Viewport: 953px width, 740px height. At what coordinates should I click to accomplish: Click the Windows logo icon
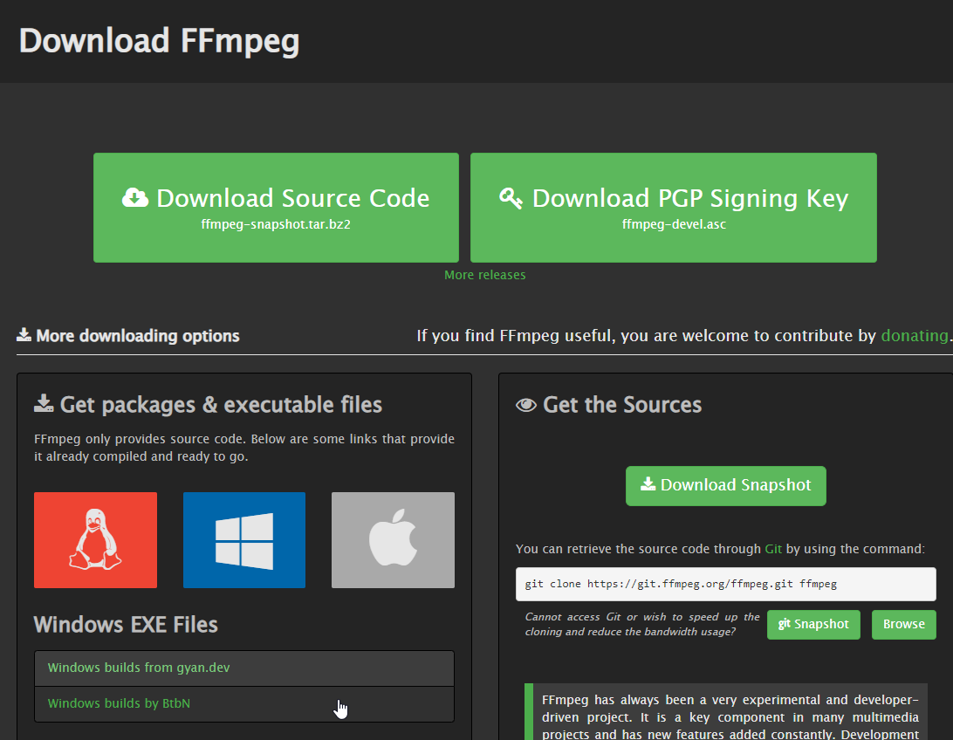243,539
